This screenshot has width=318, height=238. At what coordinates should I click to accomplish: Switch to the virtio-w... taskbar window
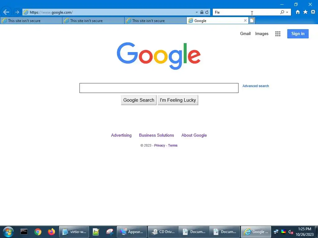tap(74, 232)
